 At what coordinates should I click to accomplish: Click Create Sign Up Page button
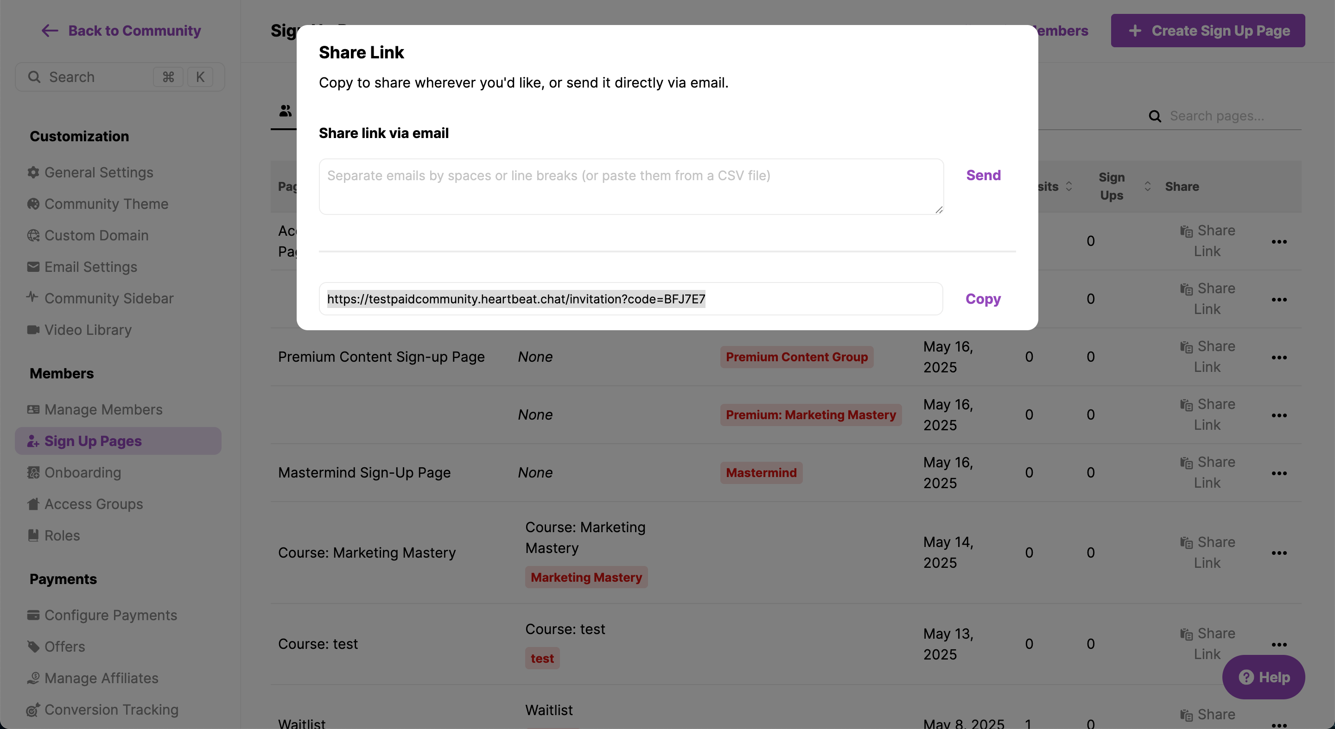[x=1208, y=31]
